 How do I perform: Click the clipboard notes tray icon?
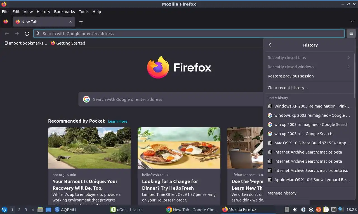pos(326,210)
